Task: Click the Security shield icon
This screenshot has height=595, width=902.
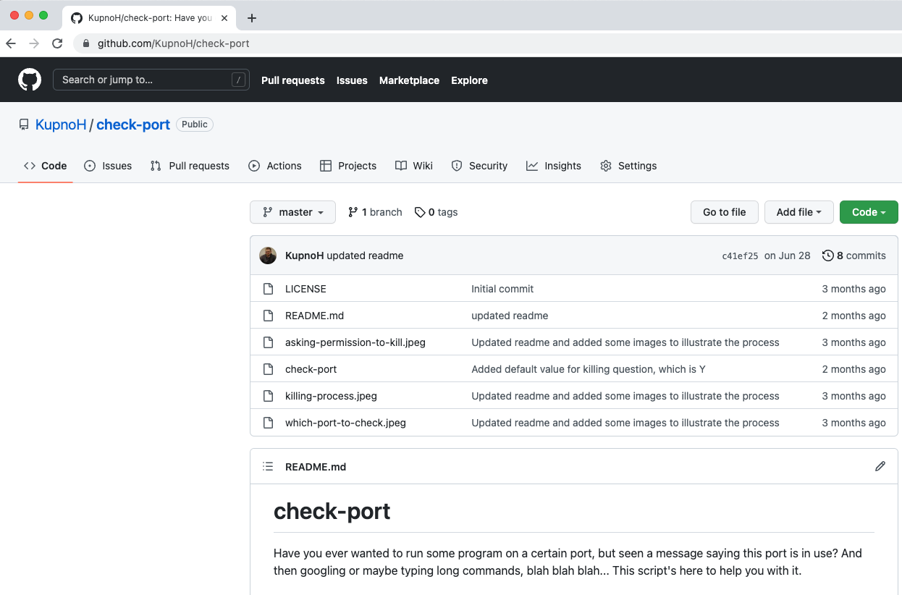Action: click(457, 166)
